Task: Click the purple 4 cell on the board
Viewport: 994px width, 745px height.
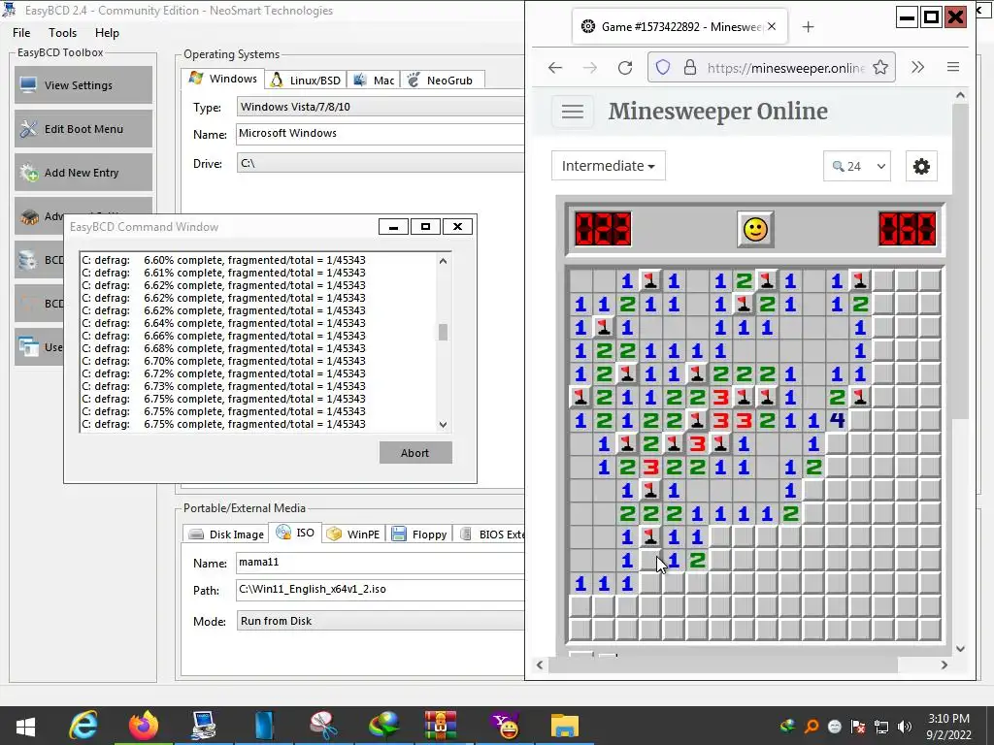Action: pos(837,421)
